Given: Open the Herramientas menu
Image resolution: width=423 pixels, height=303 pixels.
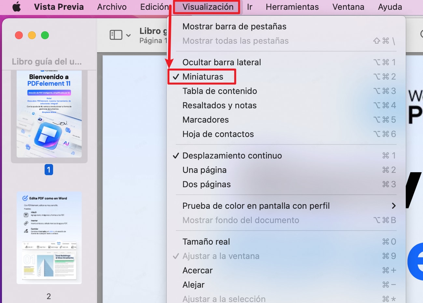Looking at the screenshot, I should pos(292,7).
